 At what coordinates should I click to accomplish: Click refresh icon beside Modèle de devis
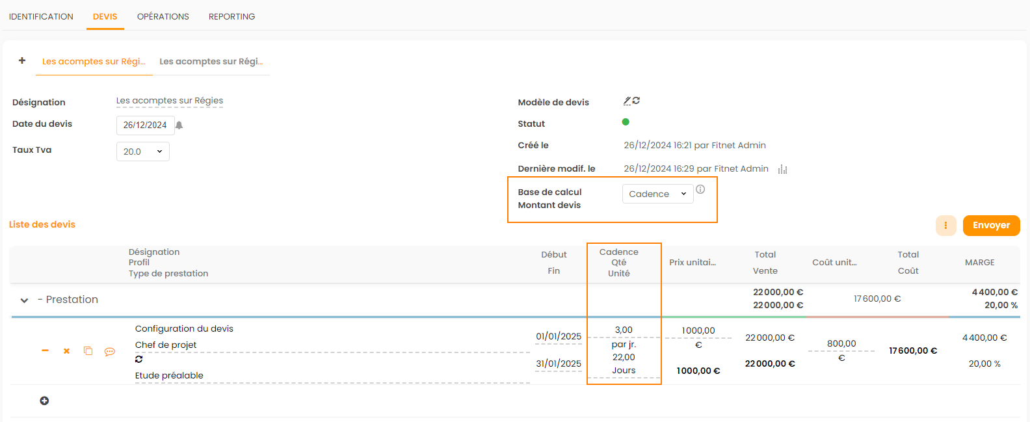point(637,101)
